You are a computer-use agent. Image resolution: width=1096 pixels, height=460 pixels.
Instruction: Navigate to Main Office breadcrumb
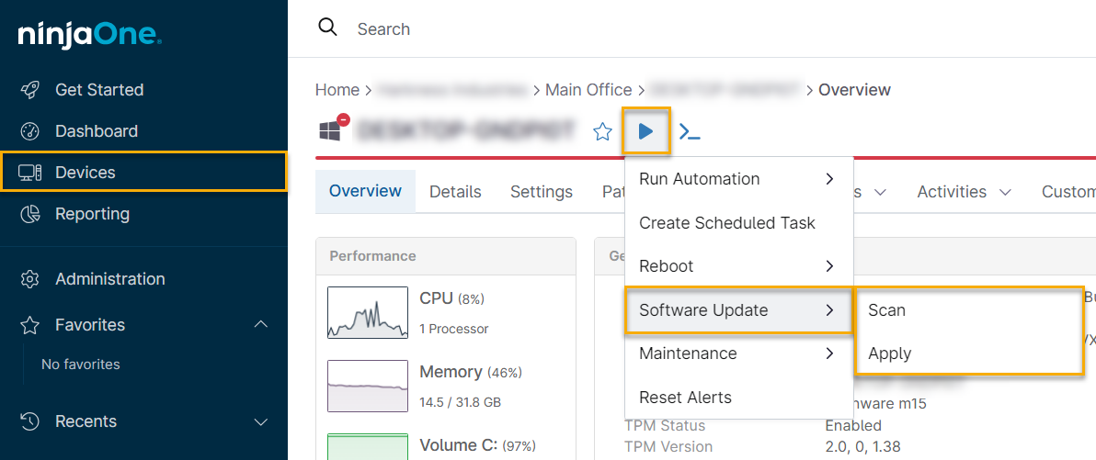588,90
